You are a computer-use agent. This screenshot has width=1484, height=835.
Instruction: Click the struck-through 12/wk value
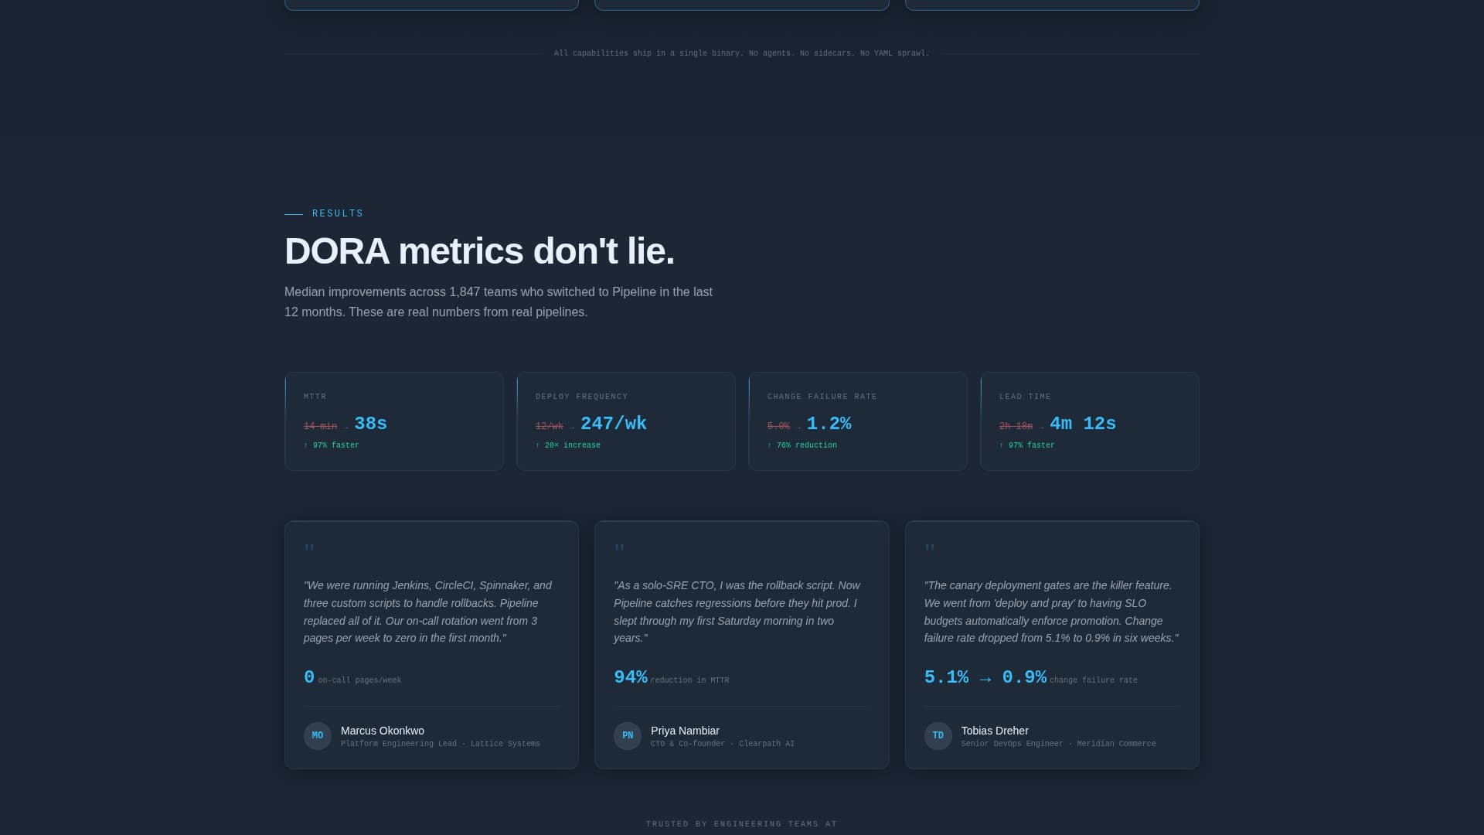[x=550, y=426]
